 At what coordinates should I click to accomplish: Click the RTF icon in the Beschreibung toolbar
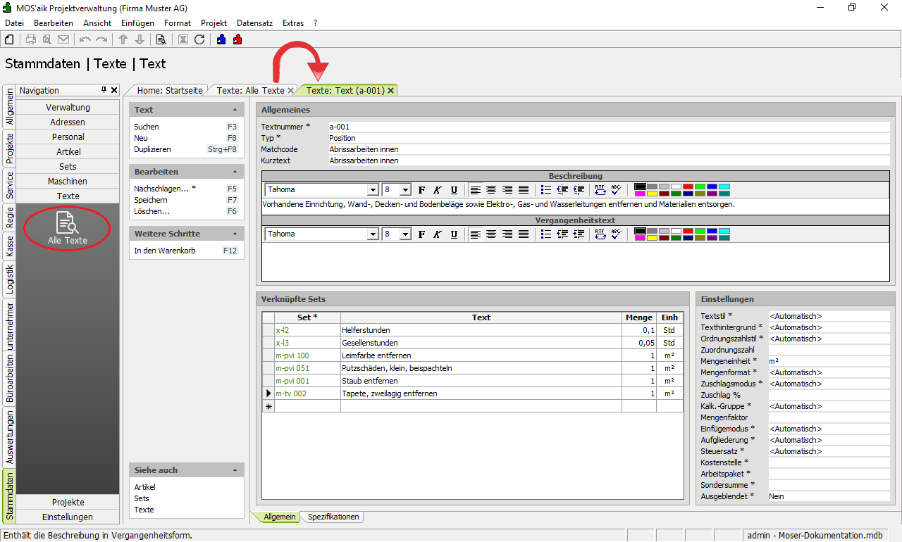600,189
